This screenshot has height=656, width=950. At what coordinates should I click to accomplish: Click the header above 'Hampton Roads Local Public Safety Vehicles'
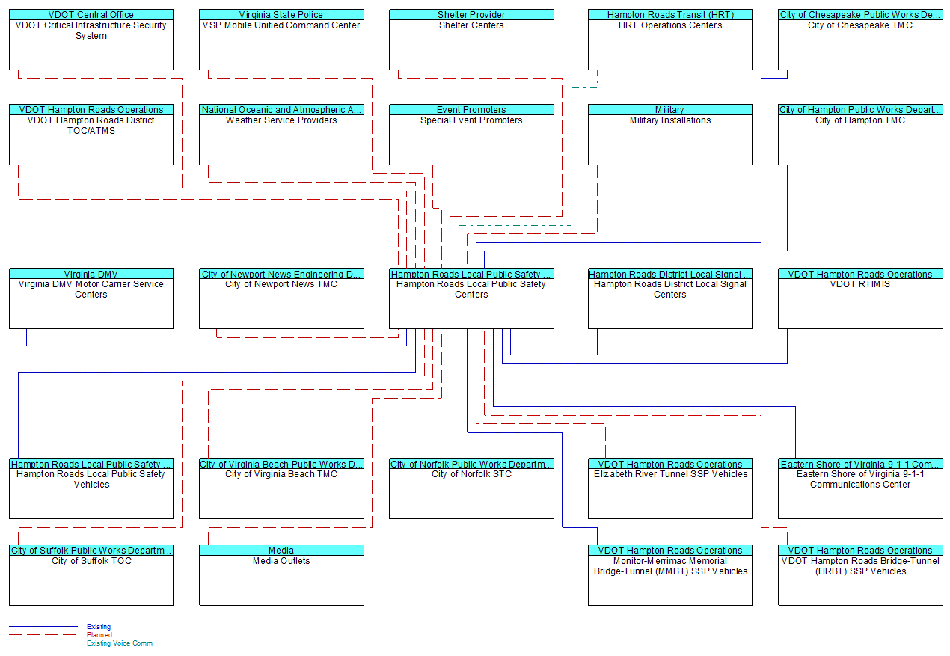pyautogui.click(x=91, y=464)
